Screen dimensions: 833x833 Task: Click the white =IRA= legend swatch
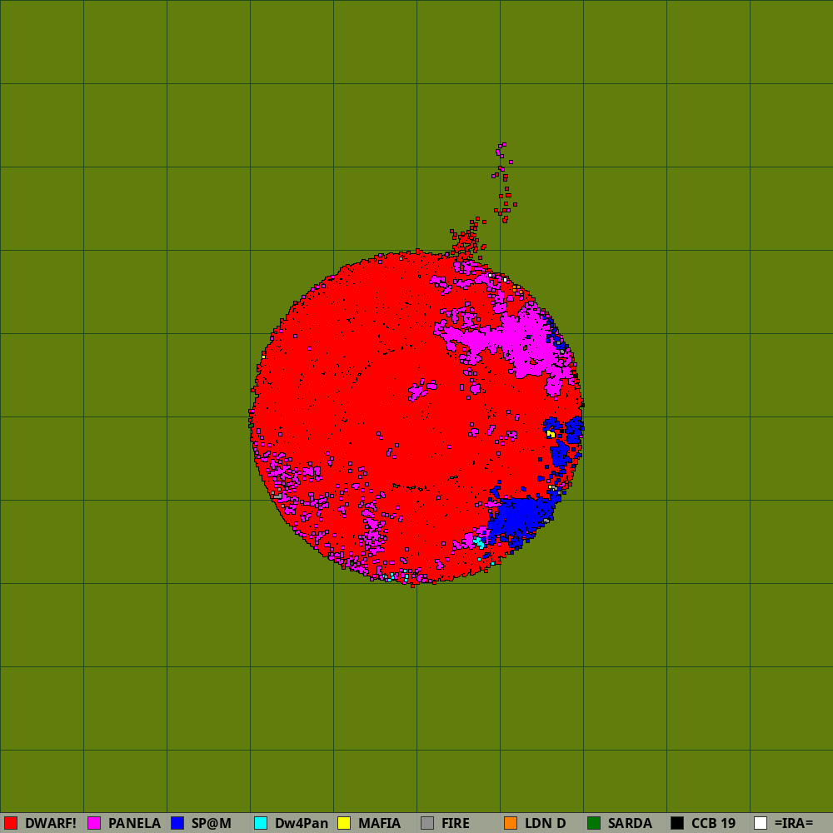click(761, 823)
